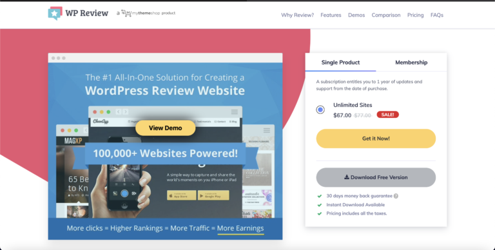Select the Unlimited Sites radio button
The height and width of the screenshot is (250, 495).
coord(320,110)
